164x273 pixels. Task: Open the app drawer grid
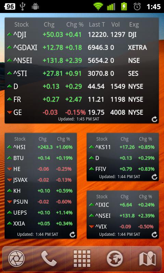coord(82,259)
